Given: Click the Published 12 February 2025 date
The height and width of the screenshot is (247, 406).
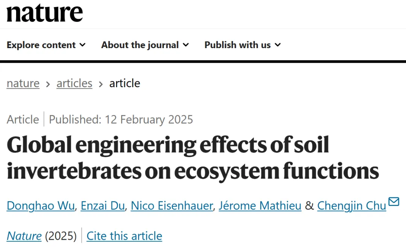Looking at the screenshot, I should tap(121, 120).
